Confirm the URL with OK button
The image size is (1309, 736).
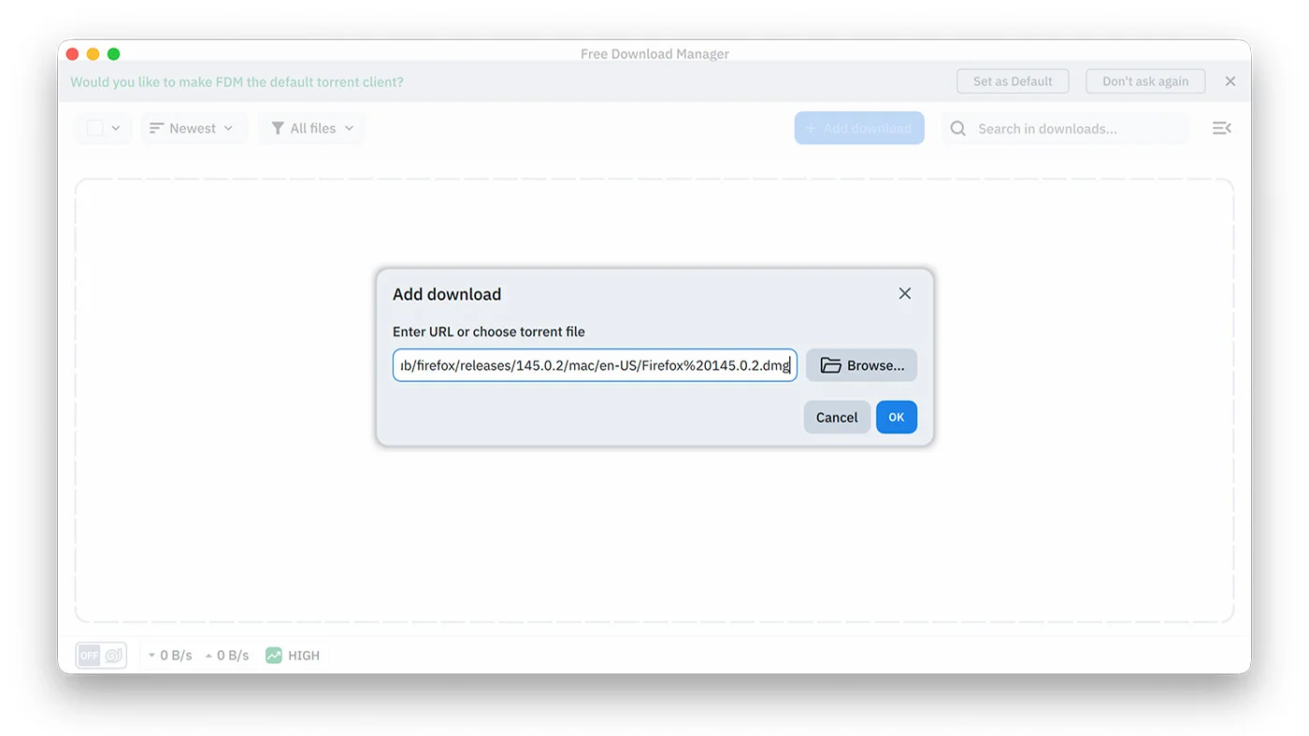click(x=896, y=418)
